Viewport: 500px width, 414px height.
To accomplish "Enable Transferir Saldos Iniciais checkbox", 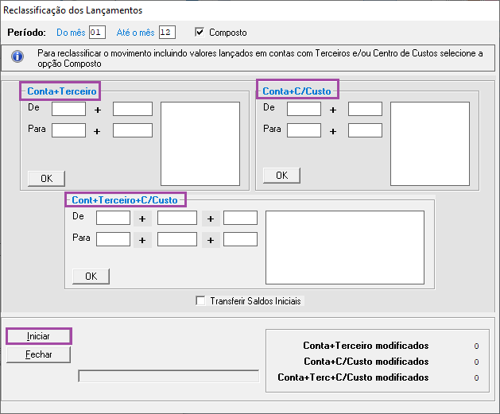I will 200,300.
